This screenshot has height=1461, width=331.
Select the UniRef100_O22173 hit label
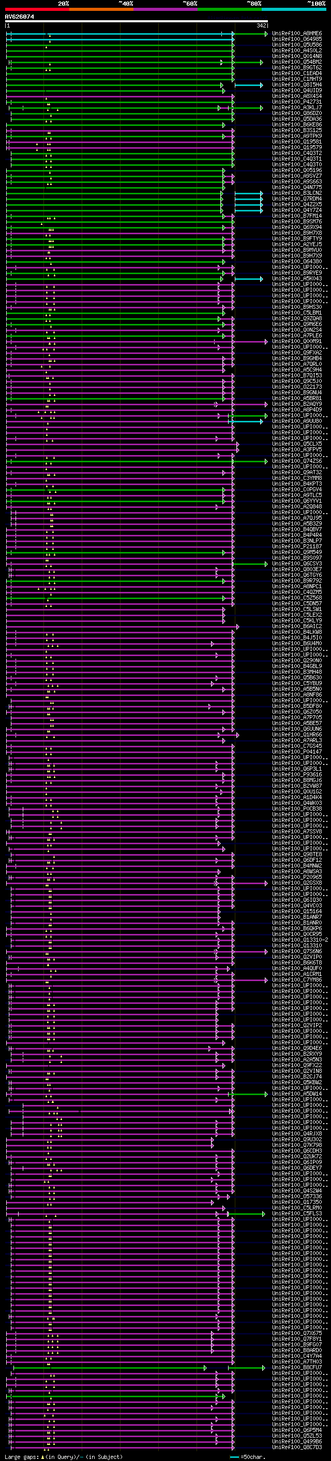click(297, 387)
